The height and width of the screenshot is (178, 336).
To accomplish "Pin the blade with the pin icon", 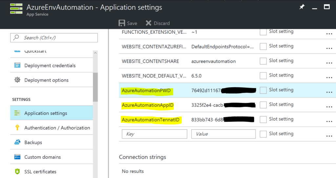I will (302, 7).
